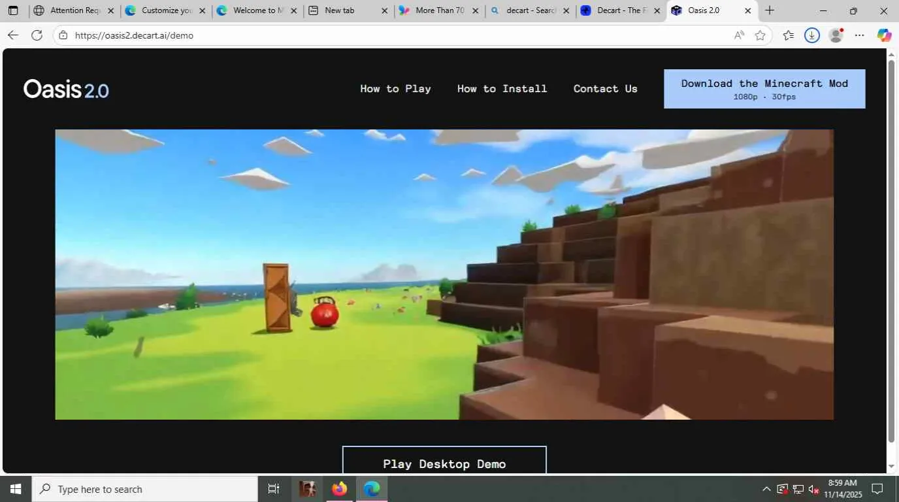Open Settings and more ellipsis menu
This screenshot has width=899, height=502.
(859, 35)
